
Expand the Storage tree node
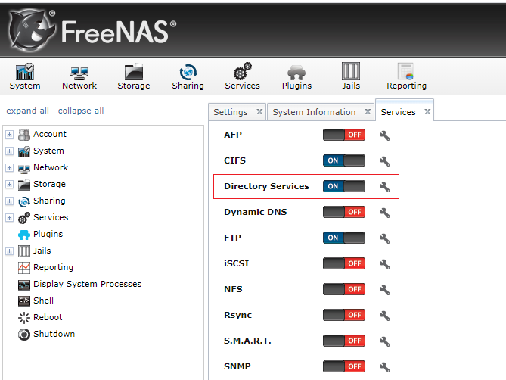(9, 185)
